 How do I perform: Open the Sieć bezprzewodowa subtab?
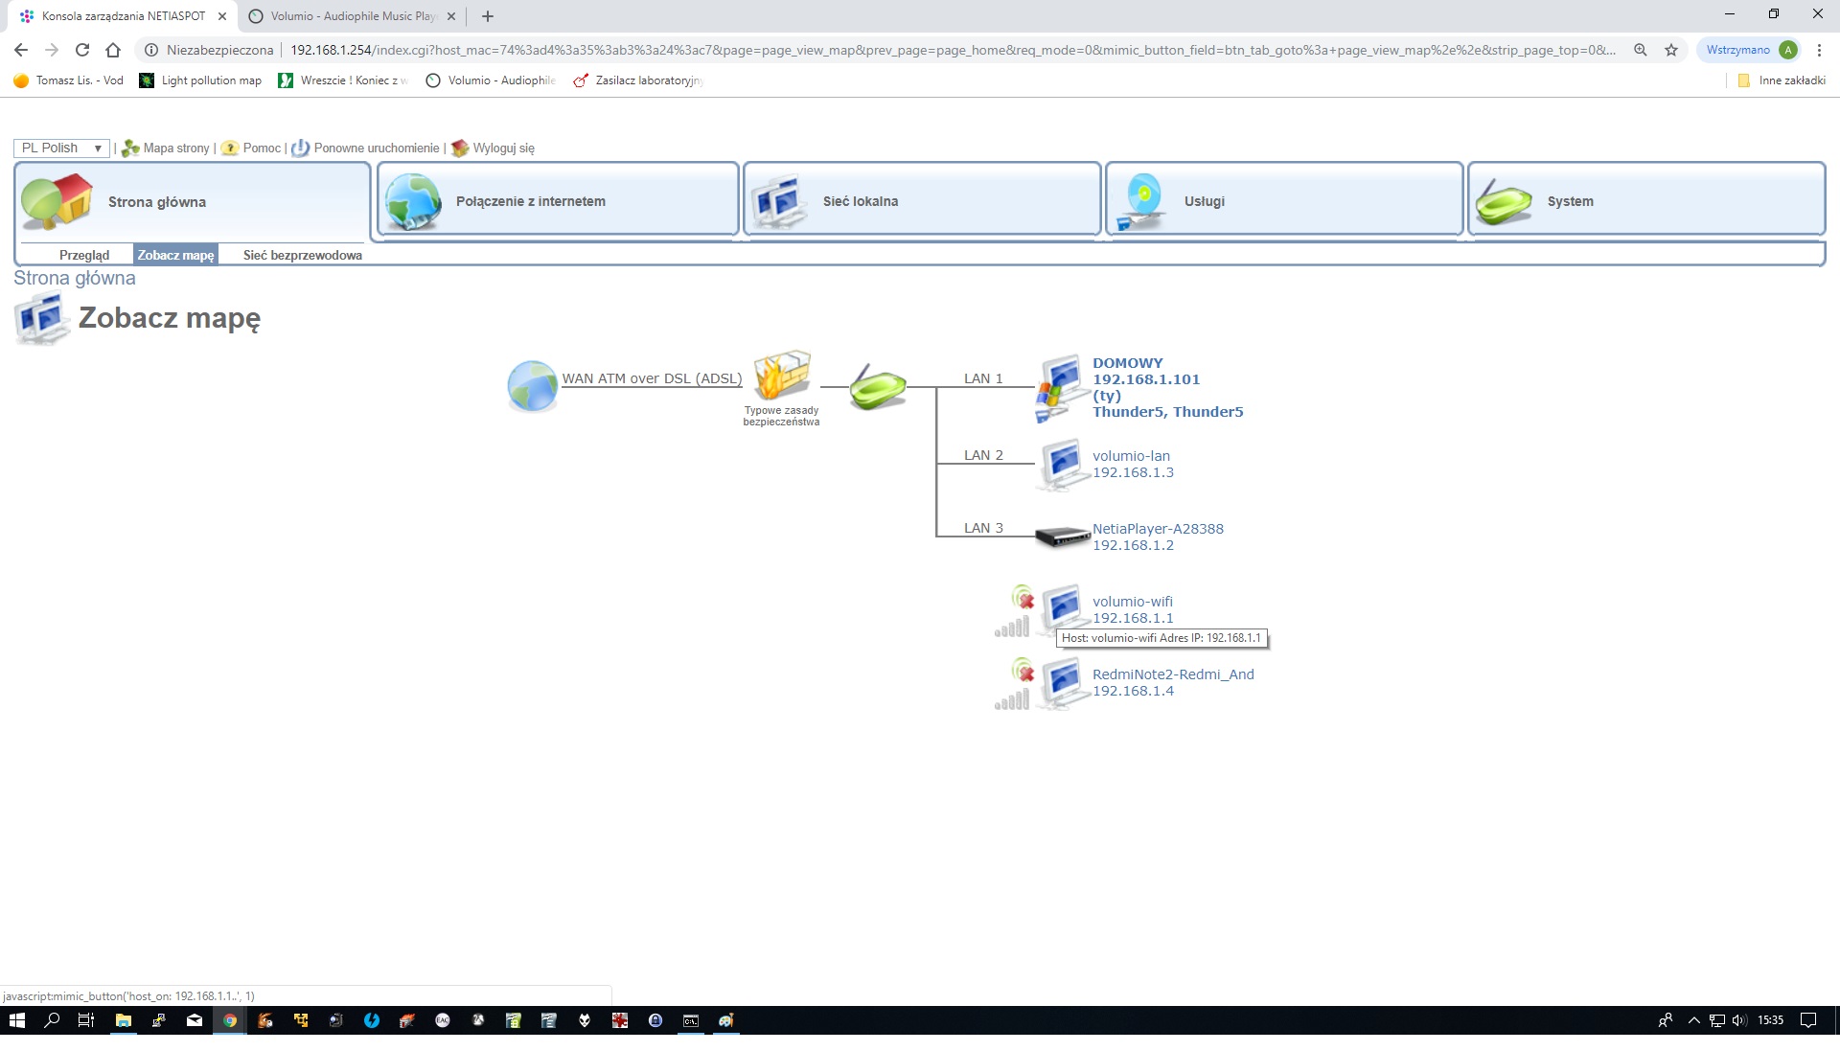pos(303,255)
